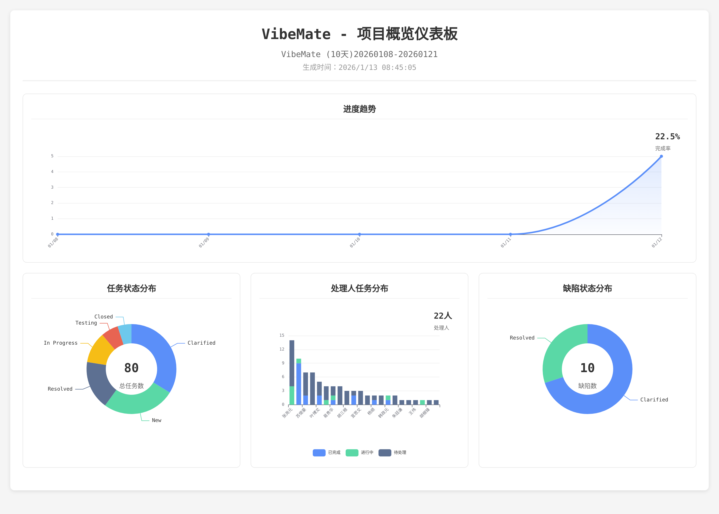Viewport: 719px width, 514px height.
Task: Click the 01/09 data point on trend line
Action: [x=208, y=234]
